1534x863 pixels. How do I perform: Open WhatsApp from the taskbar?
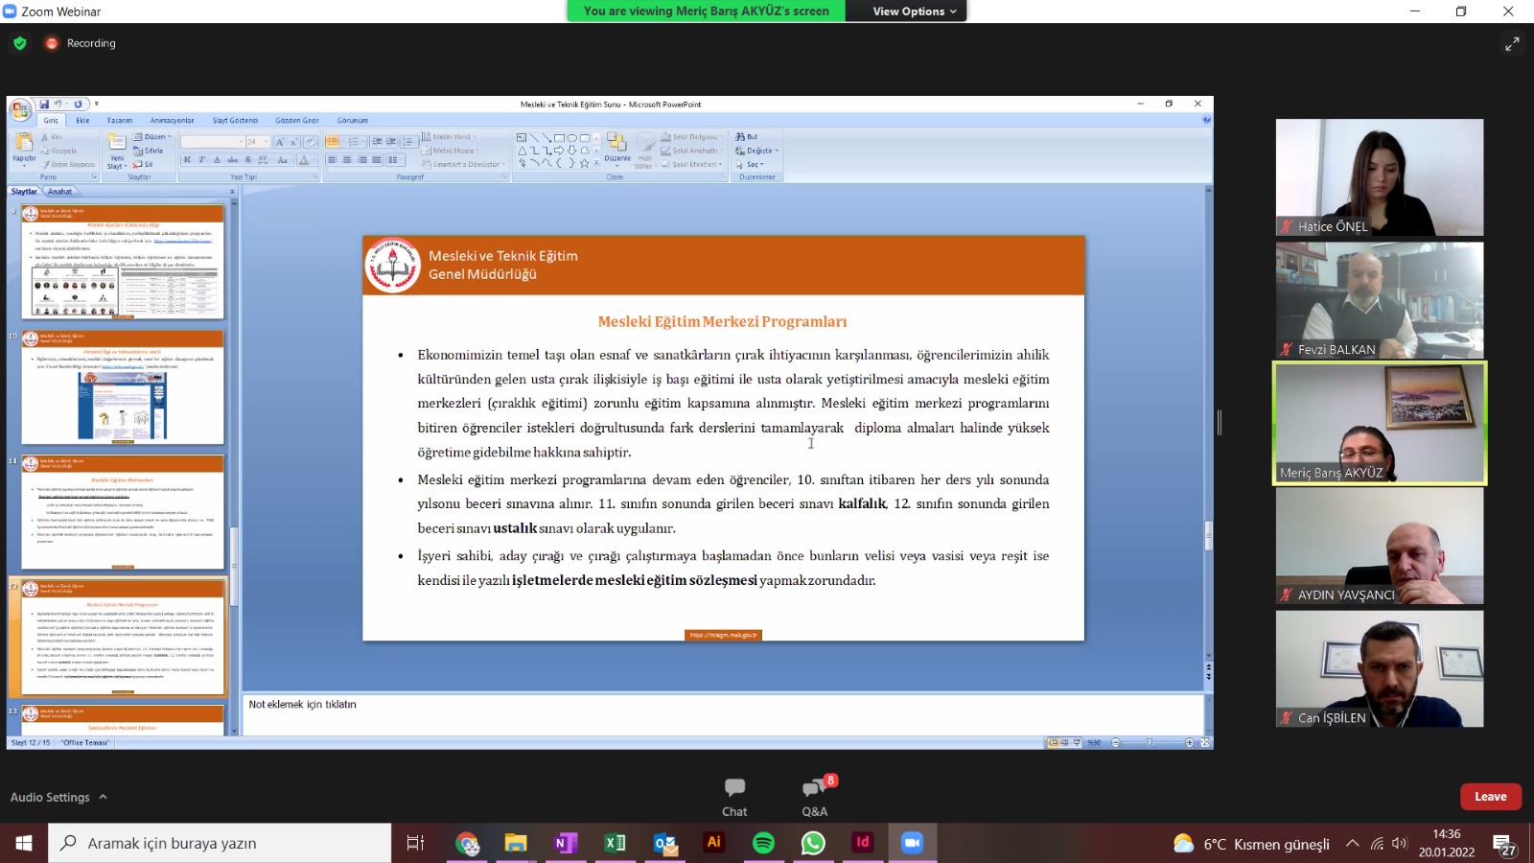click(813, 843)
